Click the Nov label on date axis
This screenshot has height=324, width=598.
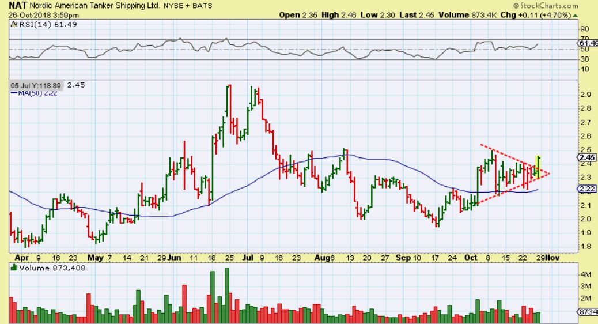point(552,258)
